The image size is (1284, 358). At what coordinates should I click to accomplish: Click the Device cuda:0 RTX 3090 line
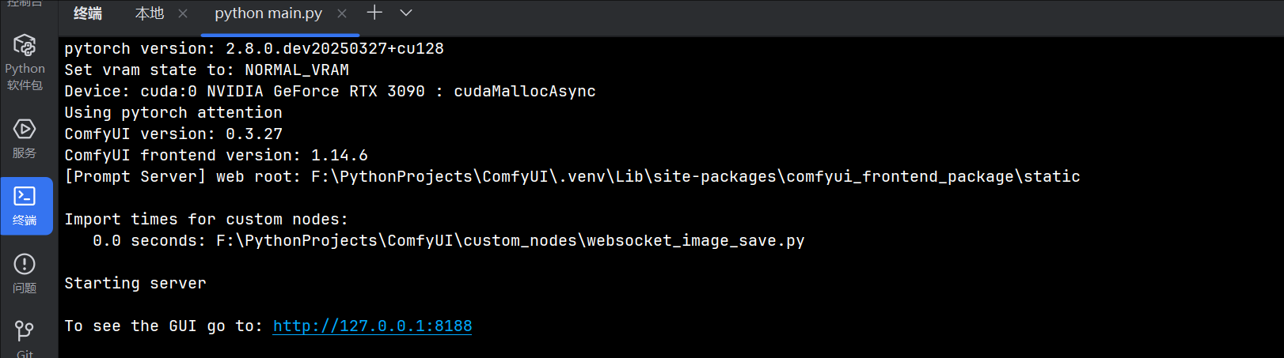(330, 91)
